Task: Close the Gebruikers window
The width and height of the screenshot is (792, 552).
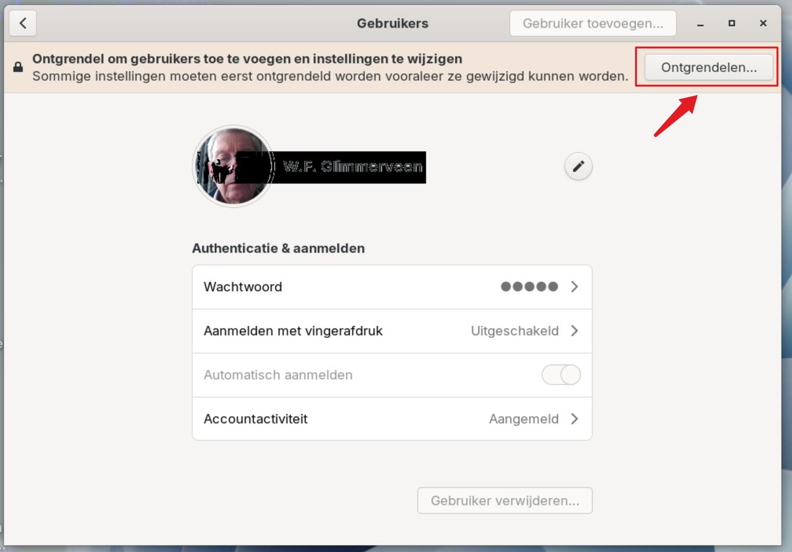Action: tap(763, 23)
